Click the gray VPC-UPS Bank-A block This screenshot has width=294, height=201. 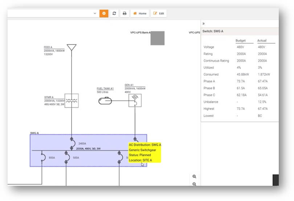(158, 38)
